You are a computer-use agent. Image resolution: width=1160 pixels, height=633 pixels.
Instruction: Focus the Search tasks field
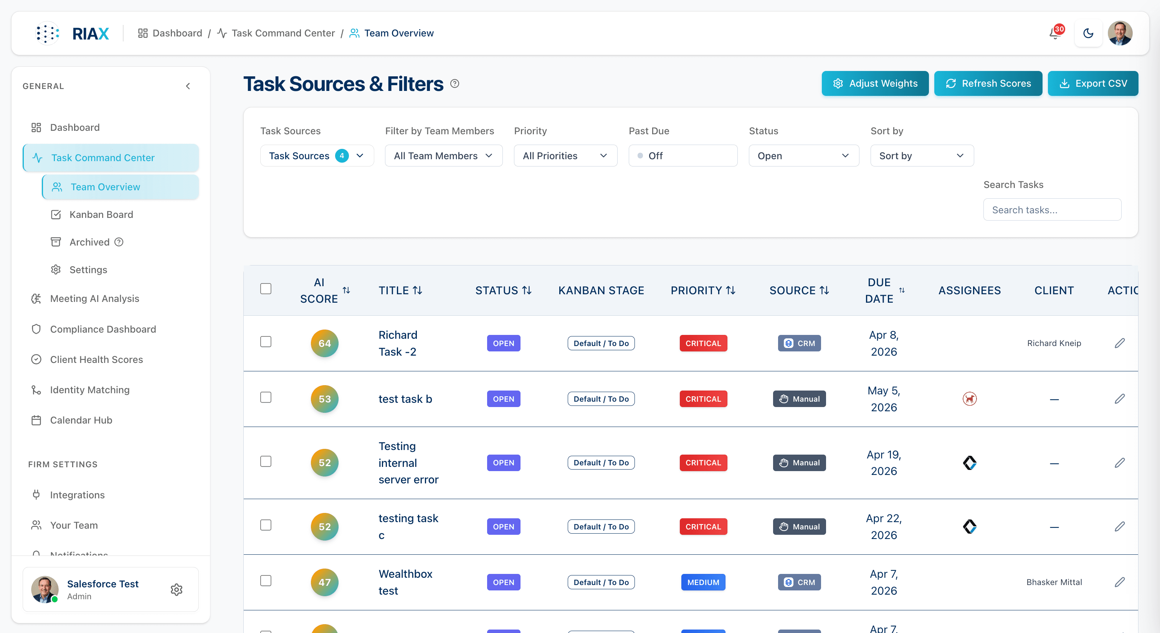tap(1052, 210)
